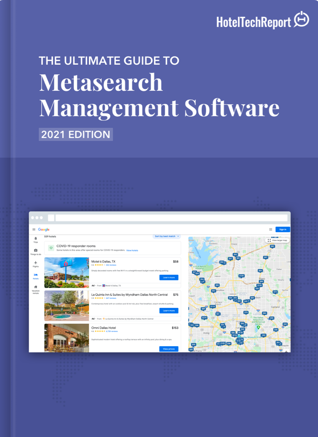Open the View hotels link

coord(132,250)
